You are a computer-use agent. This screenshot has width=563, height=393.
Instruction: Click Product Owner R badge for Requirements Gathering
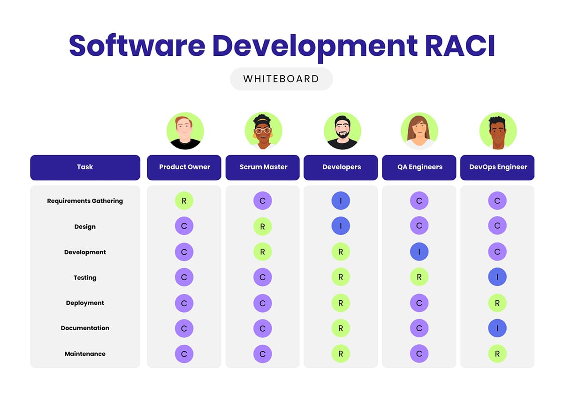pyautogui.click(x=184, y=201)
